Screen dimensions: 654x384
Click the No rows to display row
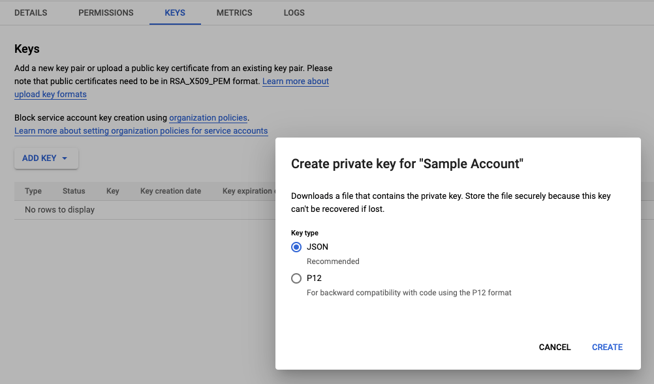pyautogui.click(x=59, y=210)
